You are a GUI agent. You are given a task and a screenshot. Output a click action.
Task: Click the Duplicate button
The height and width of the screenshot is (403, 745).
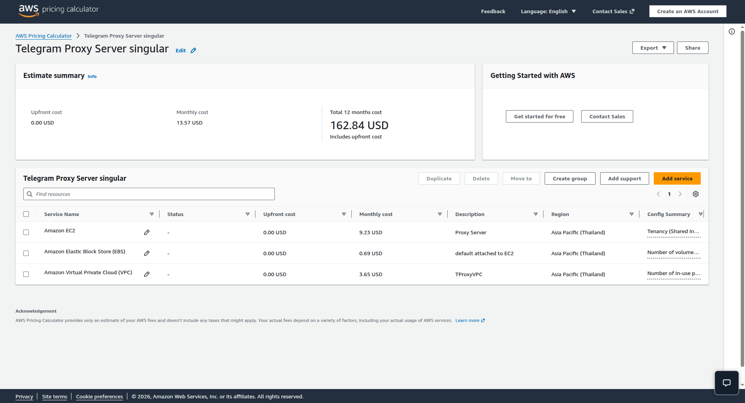[439, 178]
